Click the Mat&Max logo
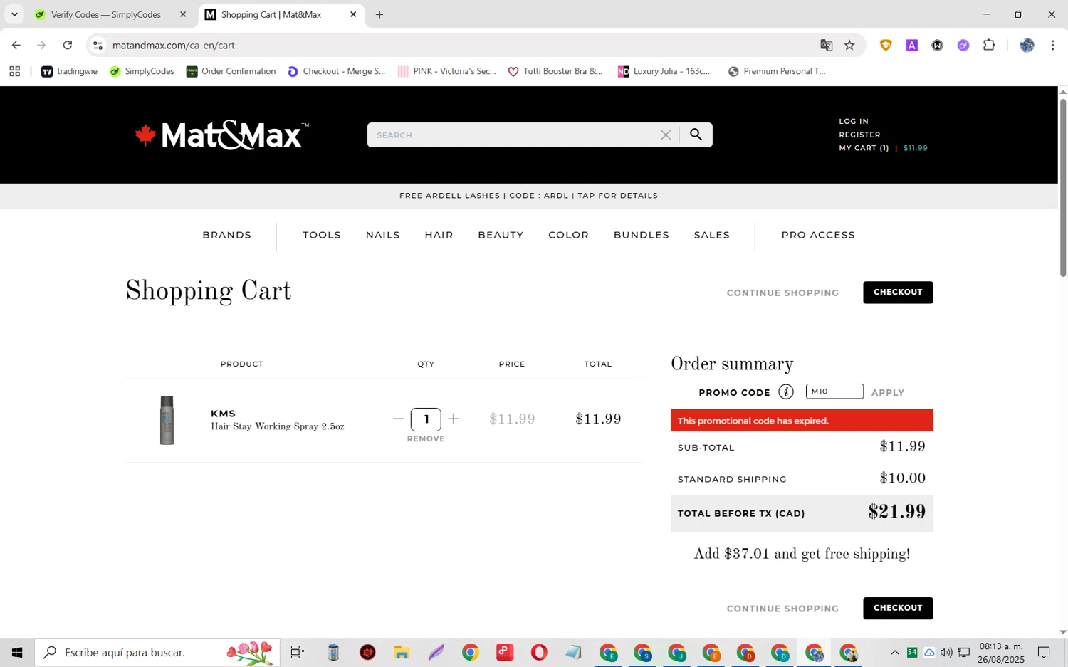The height and width of the screenshot is (667, 1068). tap(222, 135)
